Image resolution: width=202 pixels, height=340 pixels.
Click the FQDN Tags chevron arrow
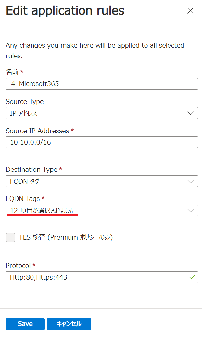pos(191,210)
